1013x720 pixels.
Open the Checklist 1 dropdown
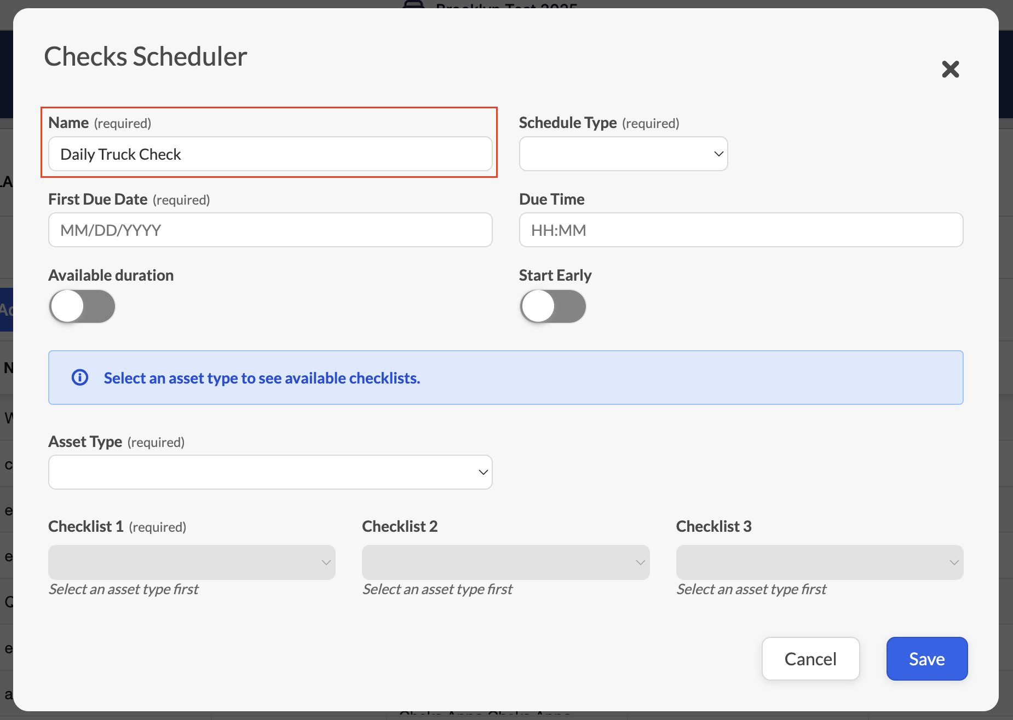coord(192,562)
